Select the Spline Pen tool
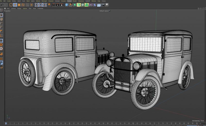Viewport: 206px width, 126px height. point(71,5)
